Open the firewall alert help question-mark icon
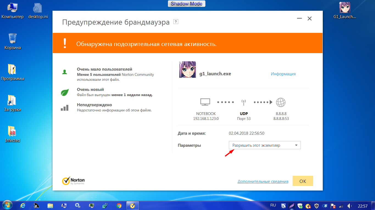375x210 pixels. pos(176,22)
